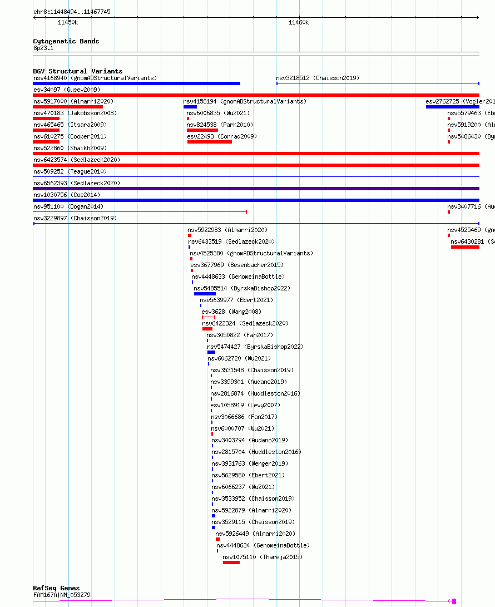Select nsv2815704 (Huddleston2016) variant

tap(256, 452)
